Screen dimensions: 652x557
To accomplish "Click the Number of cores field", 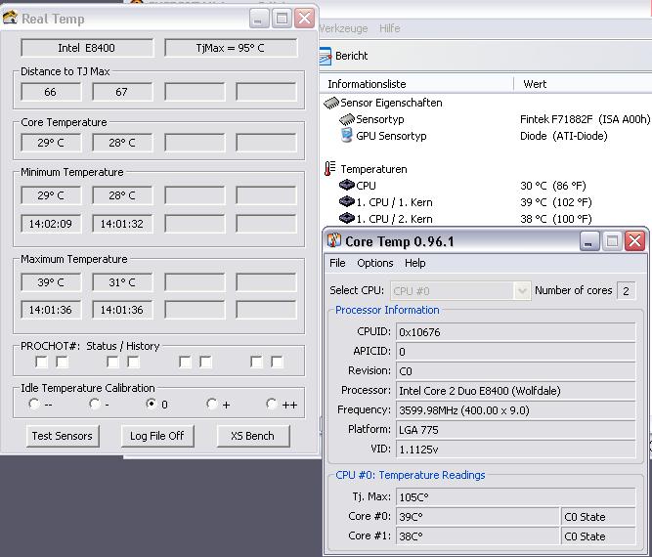I will tap(627, 290).
